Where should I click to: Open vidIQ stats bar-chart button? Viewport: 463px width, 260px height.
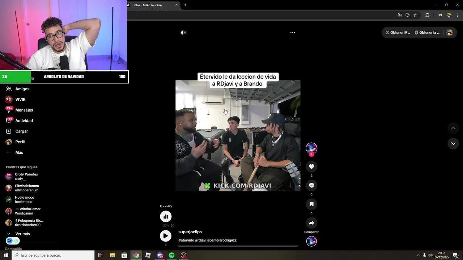166,216
